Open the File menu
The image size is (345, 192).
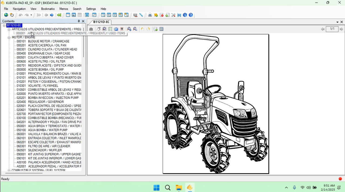6,9
